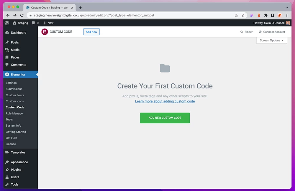Open the Plugins menu in sidebar

(x=16, y=170)
